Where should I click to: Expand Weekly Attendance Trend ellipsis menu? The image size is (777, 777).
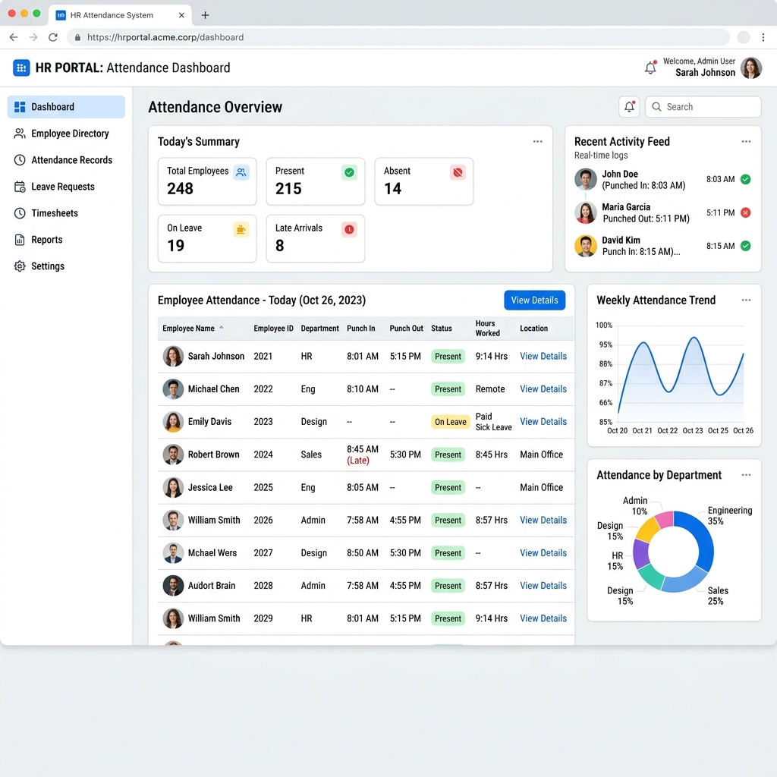pyautogui.click(x=746, y=300)
